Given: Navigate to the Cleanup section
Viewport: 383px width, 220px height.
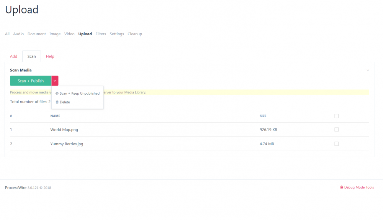Looking at the screenshot, I should pos(135,34).
